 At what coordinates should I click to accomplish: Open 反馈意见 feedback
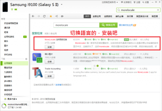coord(126,2)
